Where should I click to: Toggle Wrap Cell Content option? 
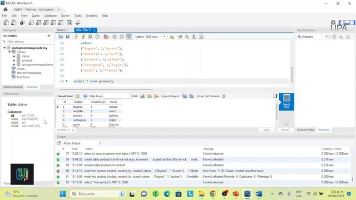pos(224,96)
